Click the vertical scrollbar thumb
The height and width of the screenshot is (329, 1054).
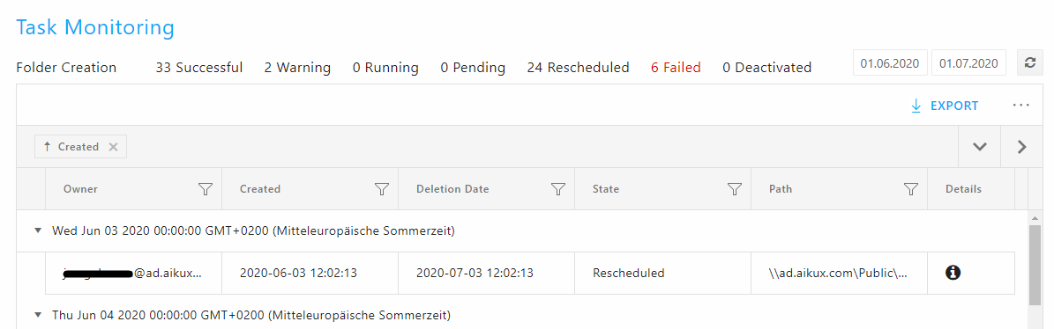coord(1035,265)
